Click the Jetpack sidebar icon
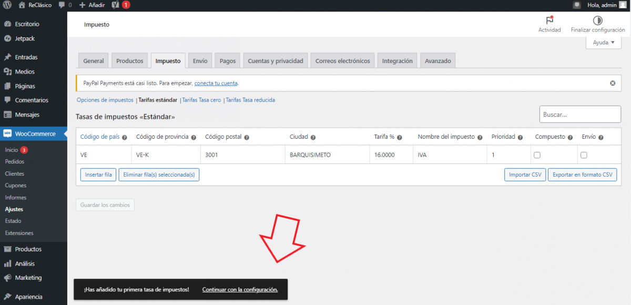This screenshot has width=631, height=305. 7,38
